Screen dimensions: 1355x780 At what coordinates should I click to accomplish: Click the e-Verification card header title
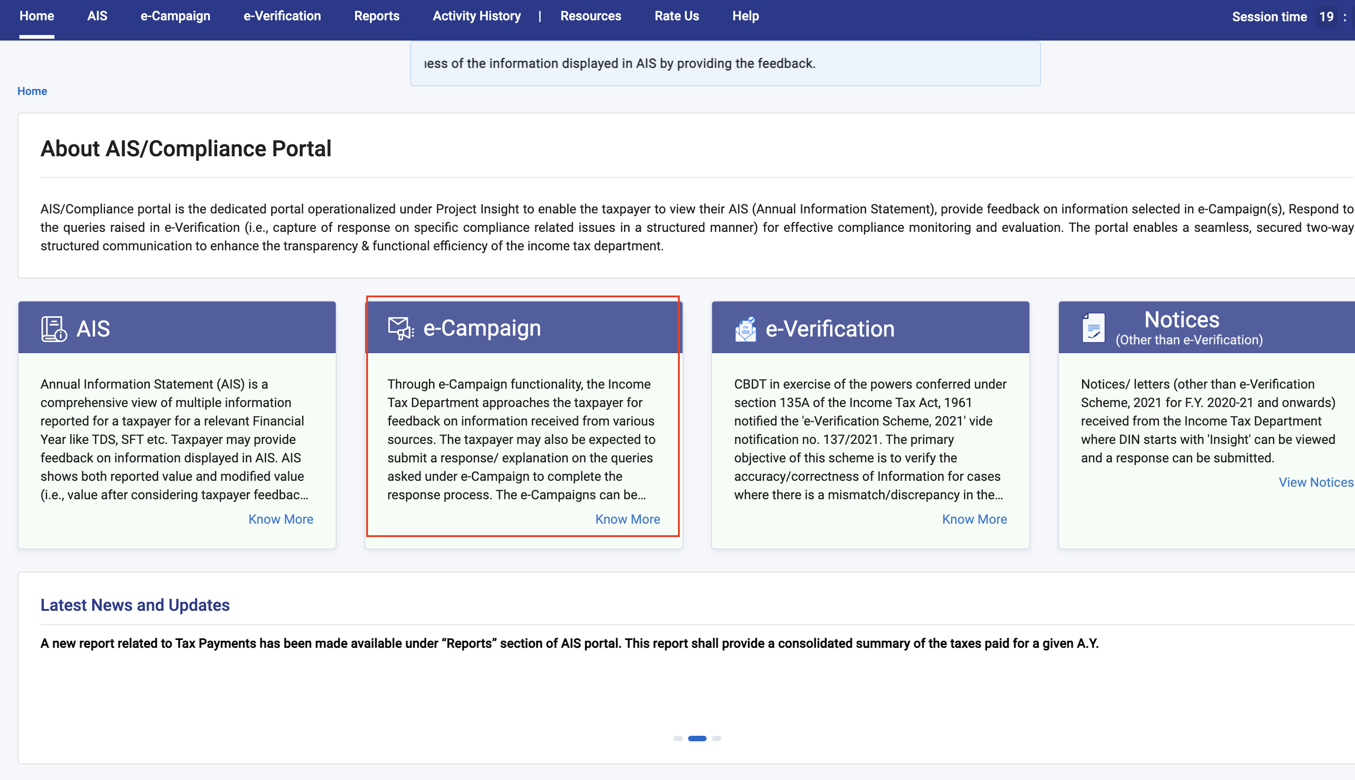coord(830,329)
